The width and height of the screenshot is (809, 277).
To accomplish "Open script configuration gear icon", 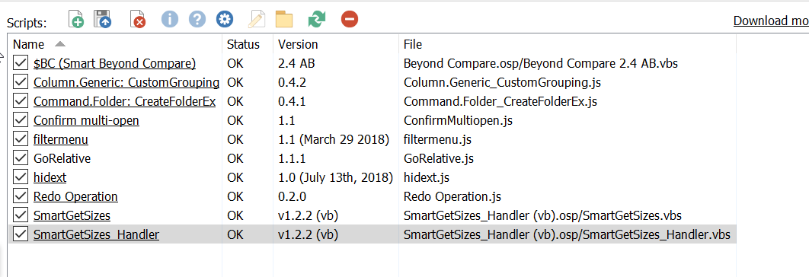I will coord(225,19).
